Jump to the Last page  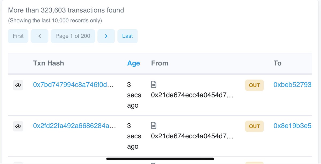(128, 36)
